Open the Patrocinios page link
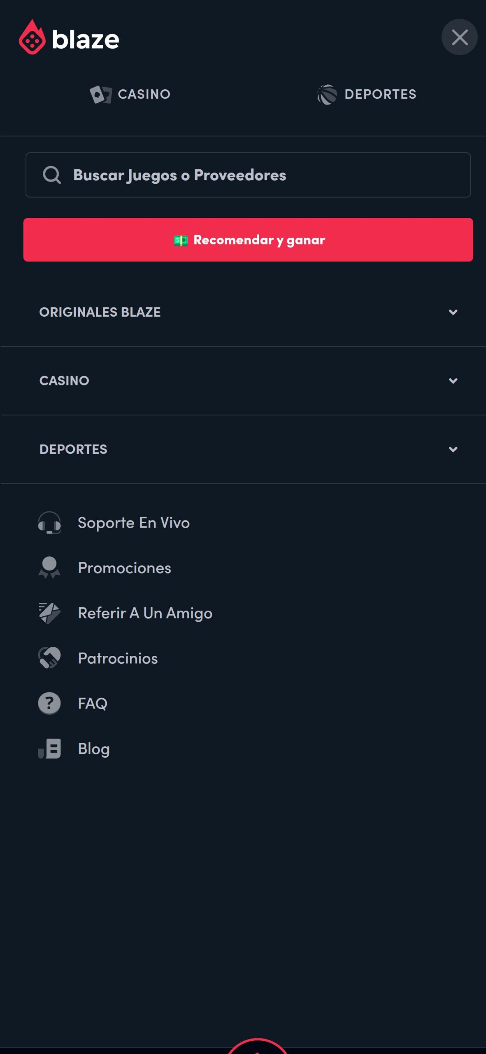This screenshot has height=1054, width=486. click(118, 658)
